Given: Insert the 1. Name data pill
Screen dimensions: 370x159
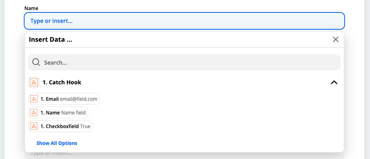Looking at the screenshot, I should tap(58, 112).
